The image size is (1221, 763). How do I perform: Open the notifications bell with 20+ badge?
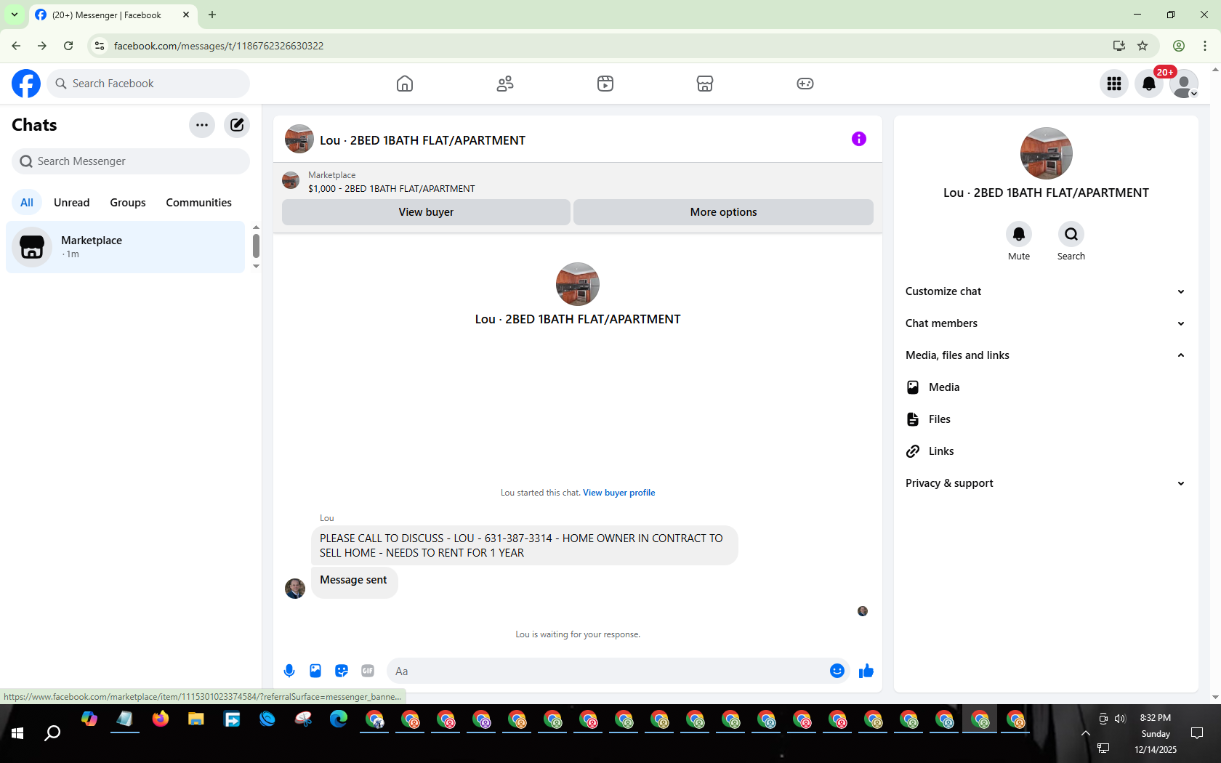[x=1149, y=84]
